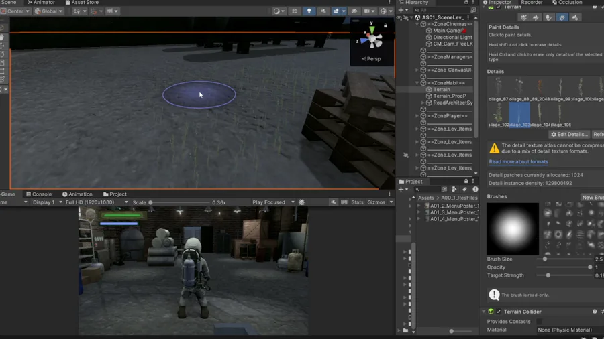Image resolution: width=604 pixels, height=339 pixels.
Task: Select the foliage_87 detail thumbnail
Action: coord(499,89)
